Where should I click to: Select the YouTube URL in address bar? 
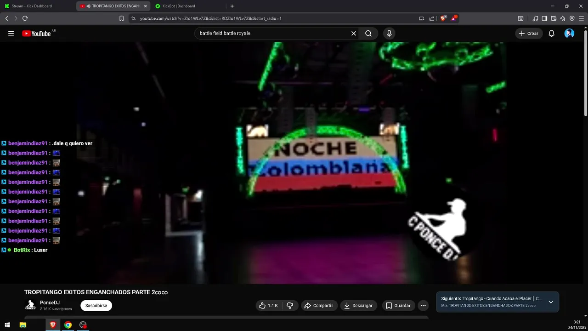pos(210,18)
